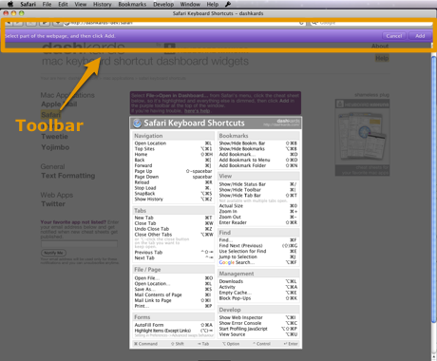Click the "Previous Tab" shortcut row
The height and width of the screenshot is (361, 437).
click(x=173, y=253)
